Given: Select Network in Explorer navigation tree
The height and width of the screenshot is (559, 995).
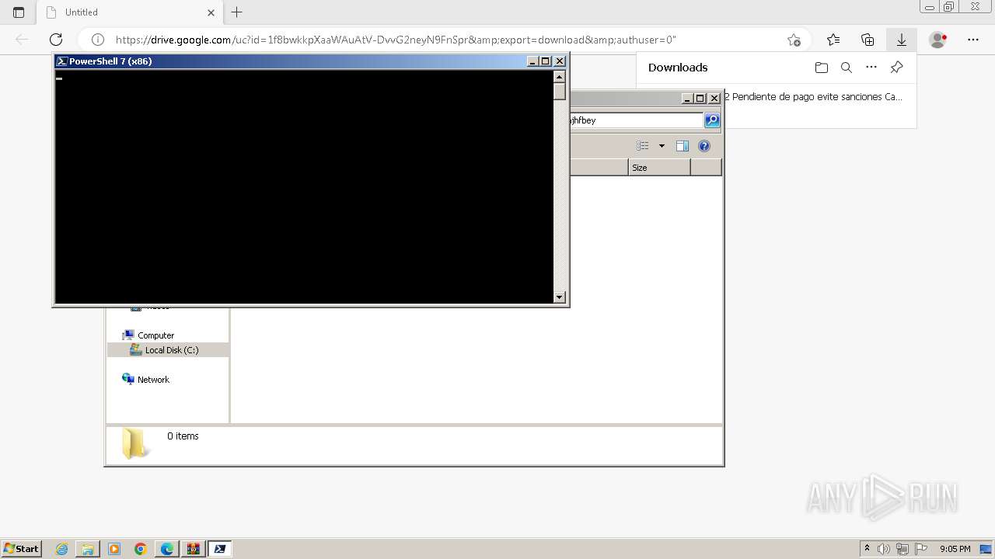Looking at the screenshot, I should [x=153, y=380].
